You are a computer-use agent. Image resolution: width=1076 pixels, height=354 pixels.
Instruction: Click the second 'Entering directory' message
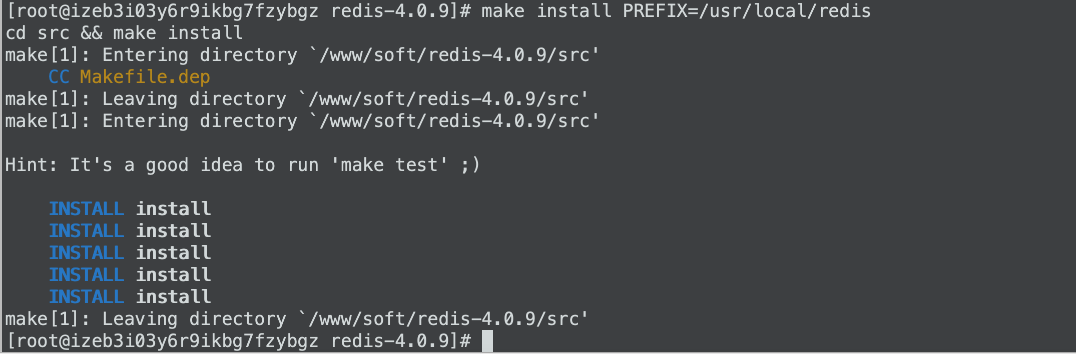click(x=302, y=121)
